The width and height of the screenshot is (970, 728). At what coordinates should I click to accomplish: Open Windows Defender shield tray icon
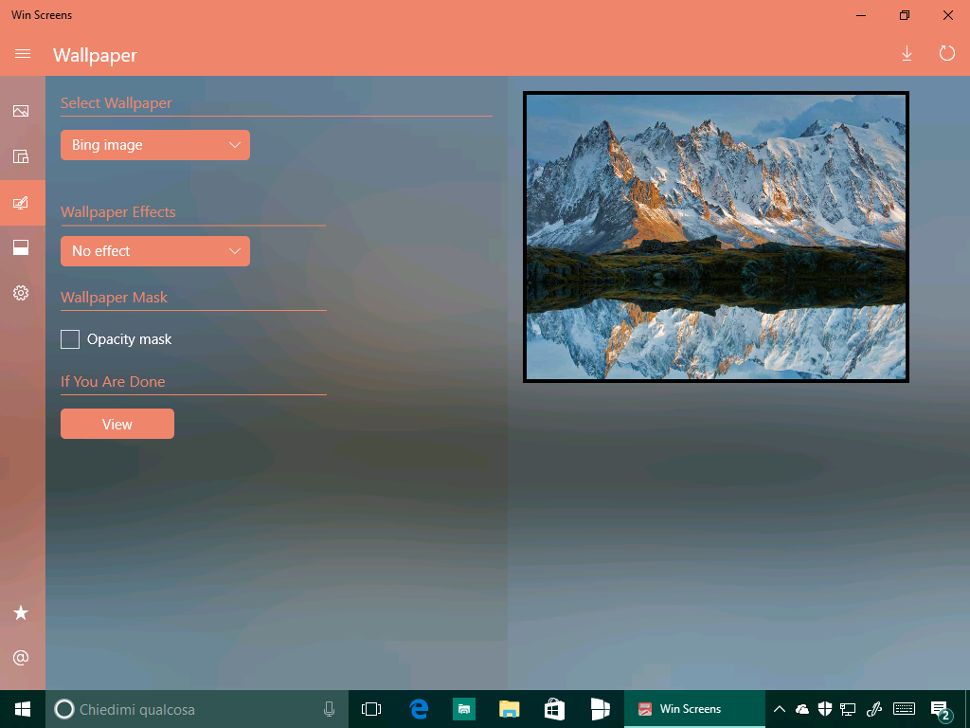[825, 709]
